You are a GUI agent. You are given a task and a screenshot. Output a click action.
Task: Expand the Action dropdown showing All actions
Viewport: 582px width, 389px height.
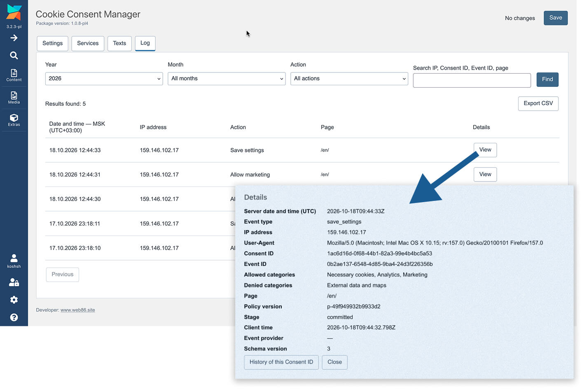(x=349, y=79)
